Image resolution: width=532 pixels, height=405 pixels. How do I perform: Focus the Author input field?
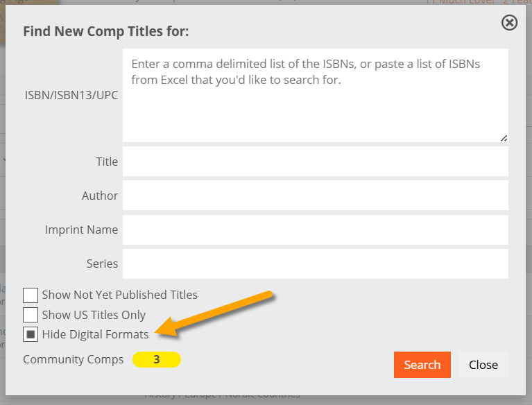pos(315,196)
